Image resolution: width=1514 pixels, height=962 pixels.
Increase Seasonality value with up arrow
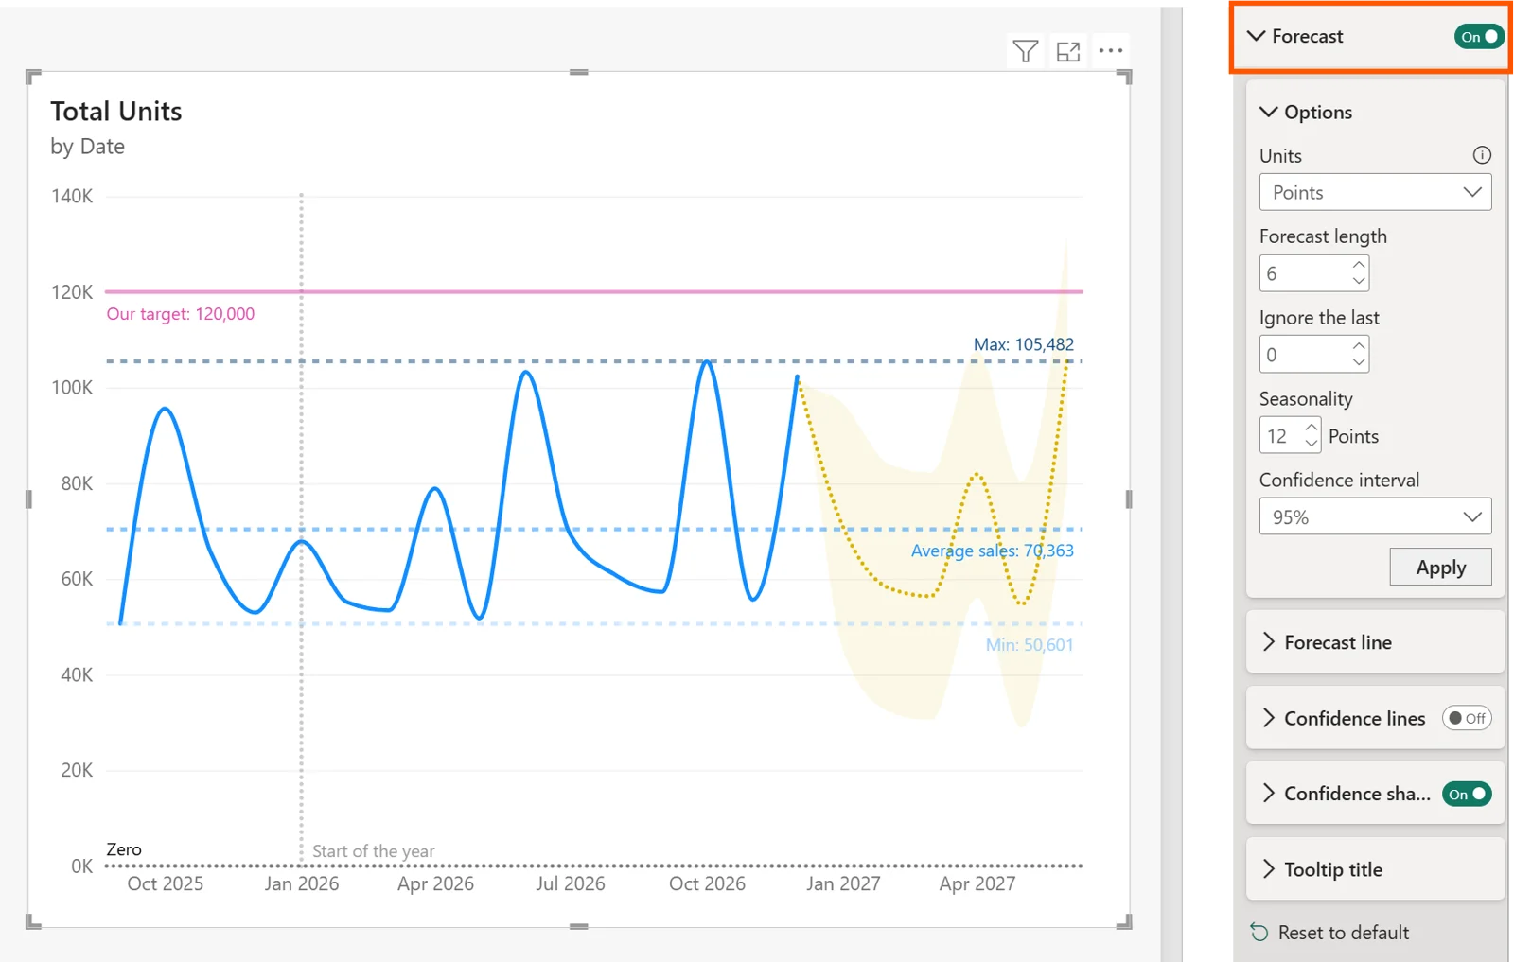click(x=1311, y=428)
